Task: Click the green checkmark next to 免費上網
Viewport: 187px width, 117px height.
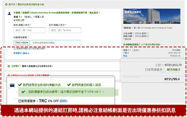Action: click(15, 20)
